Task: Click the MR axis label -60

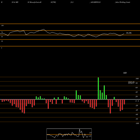Action: (x=137, y=115)
